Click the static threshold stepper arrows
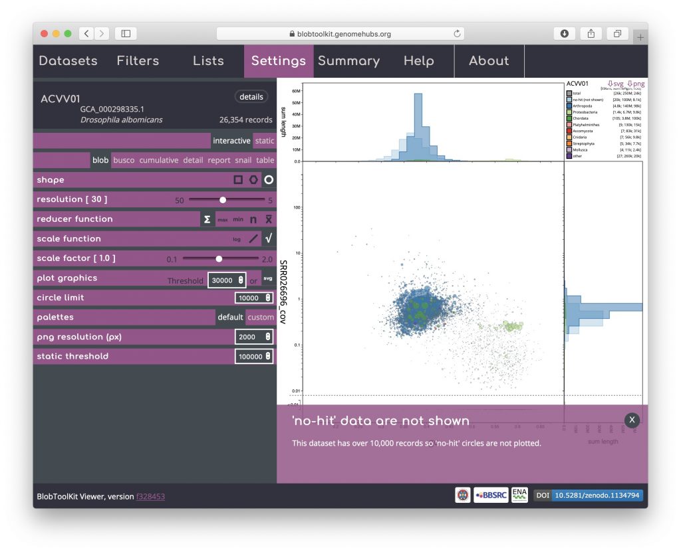 point(268,357)
